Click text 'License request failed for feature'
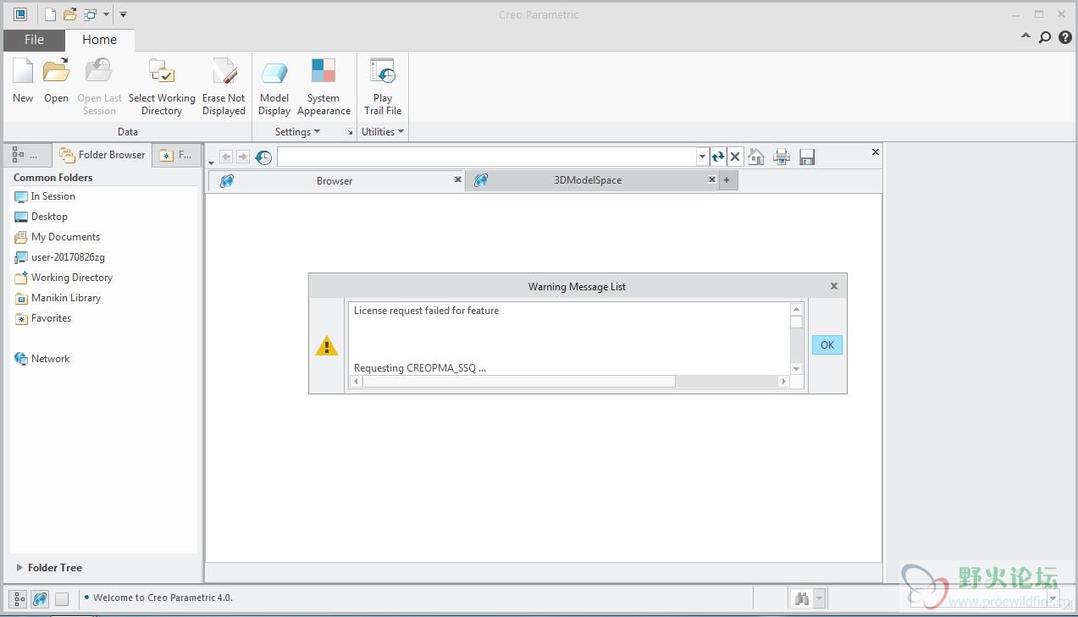The height and width of the screenshot is (617, 1078). tap(426, 311)
